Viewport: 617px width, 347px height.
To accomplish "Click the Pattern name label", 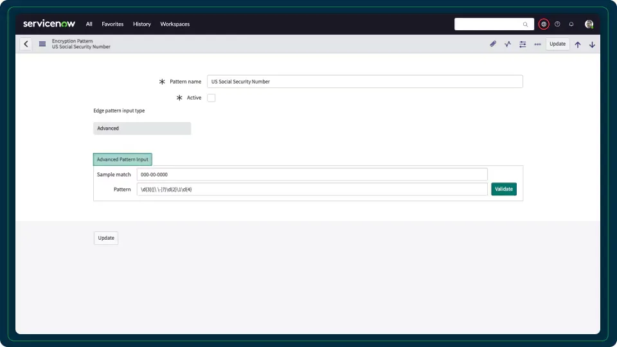I will click(185, 82).
